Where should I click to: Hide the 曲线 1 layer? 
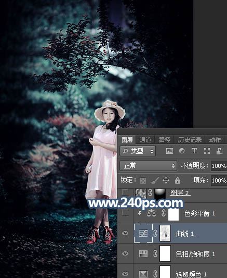125,233
